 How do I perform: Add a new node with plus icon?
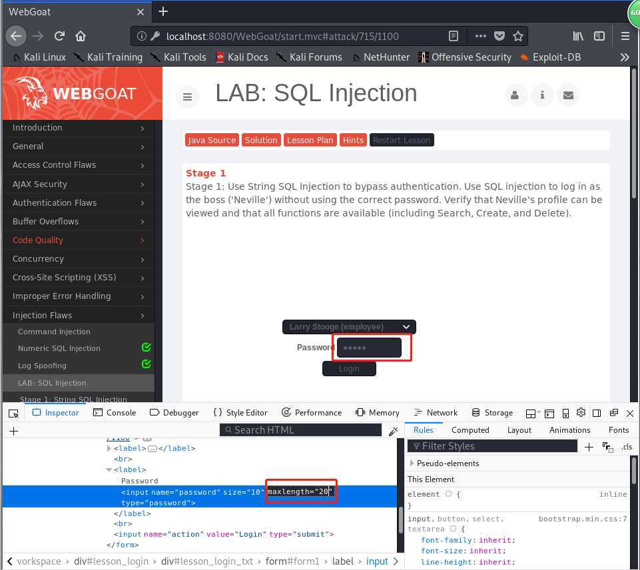[13, 431]
